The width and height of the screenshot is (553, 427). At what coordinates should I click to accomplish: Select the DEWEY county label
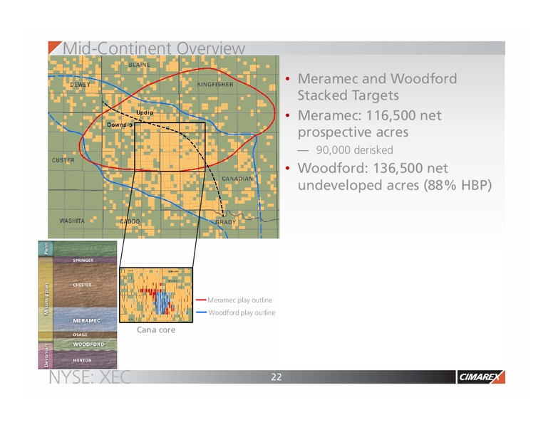pyautogui.click(x=80, y=85)
